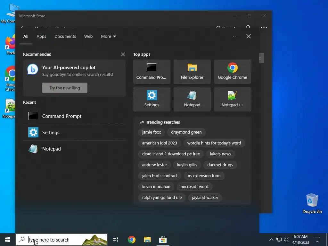Click File Explorer icon on the taskbar

coord(147,240)
